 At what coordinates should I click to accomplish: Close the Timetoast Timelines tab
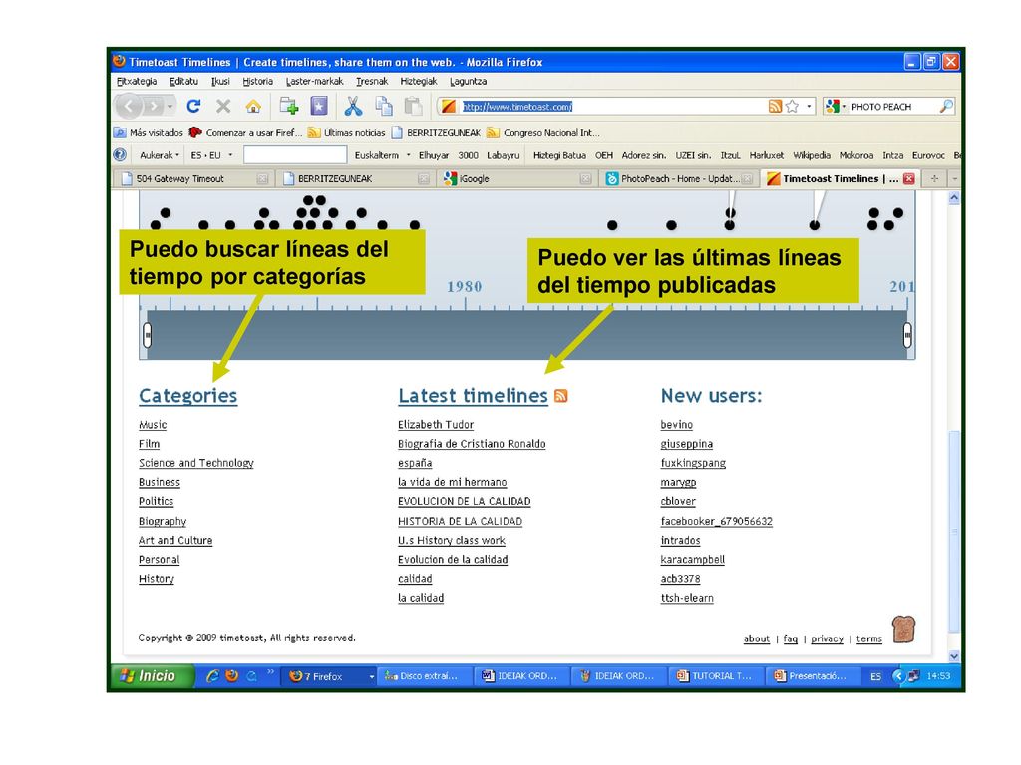coord(909,179)
